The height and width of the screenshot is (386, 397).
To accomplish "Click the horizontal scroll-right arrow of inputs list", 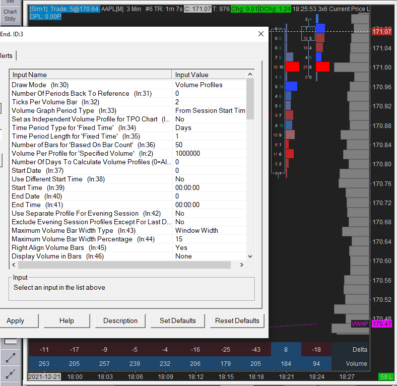I will 241,265.
